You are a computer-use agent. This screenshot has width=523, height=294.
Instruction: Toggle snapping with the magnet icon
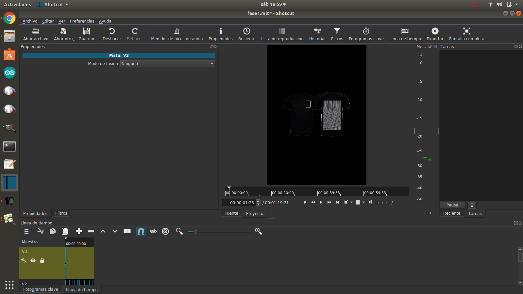pyautogui.click(x=141, y=231)
